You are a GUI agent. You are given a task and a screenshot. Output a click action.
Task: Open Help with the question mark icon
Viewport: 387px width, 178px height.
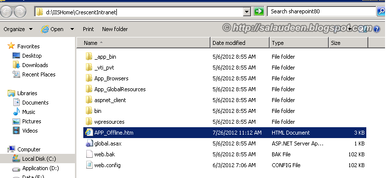pyautogui.click(x=377, y=29)
